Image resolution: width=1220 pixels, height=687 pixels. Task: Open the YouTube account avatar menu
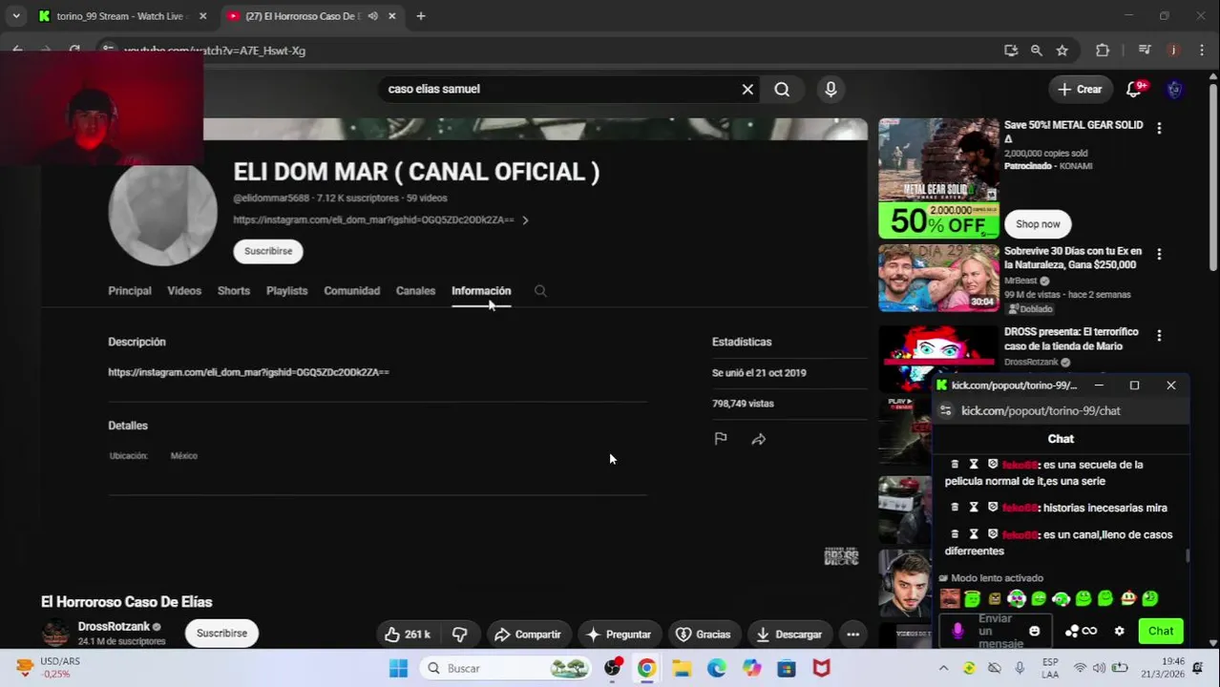pos(1175,89)
